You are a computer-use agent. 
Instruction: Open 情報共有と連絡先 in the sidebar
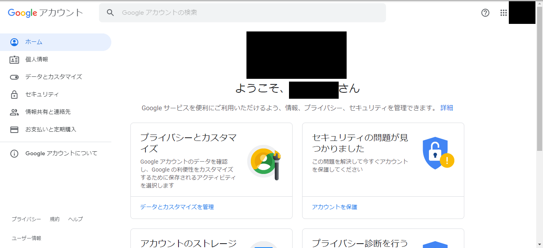(x=56, y=112)
